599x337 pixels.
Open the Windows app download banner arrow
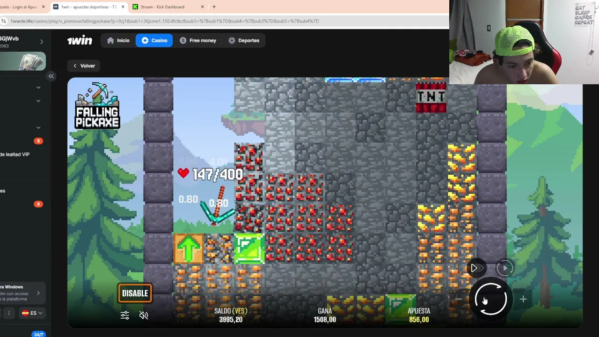click(38, 293)
